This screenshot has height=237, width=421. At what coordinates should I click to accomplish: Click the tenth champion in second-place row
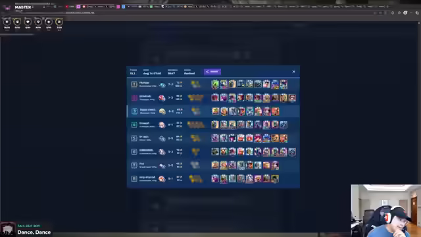tap(292, 98)
